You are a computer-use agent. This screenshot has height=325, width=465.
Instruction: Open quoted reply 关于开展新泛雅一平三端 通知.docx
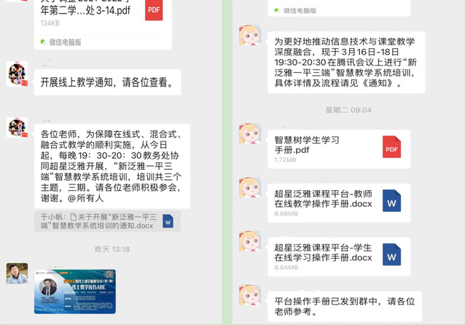pos(107,222)
